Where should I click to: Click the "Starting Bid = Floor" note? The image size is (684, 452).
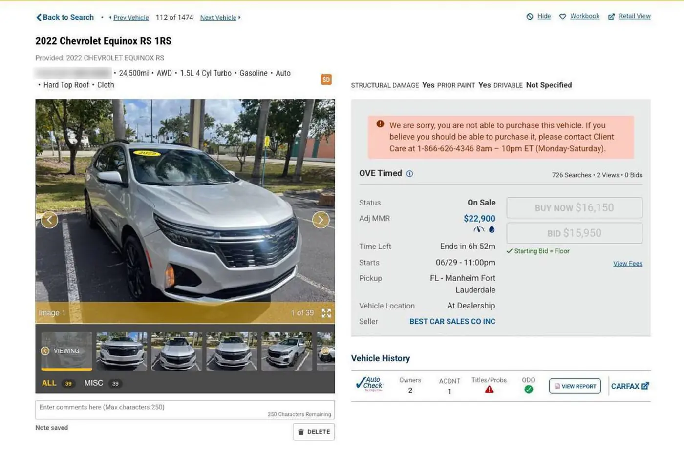(542, 251)
